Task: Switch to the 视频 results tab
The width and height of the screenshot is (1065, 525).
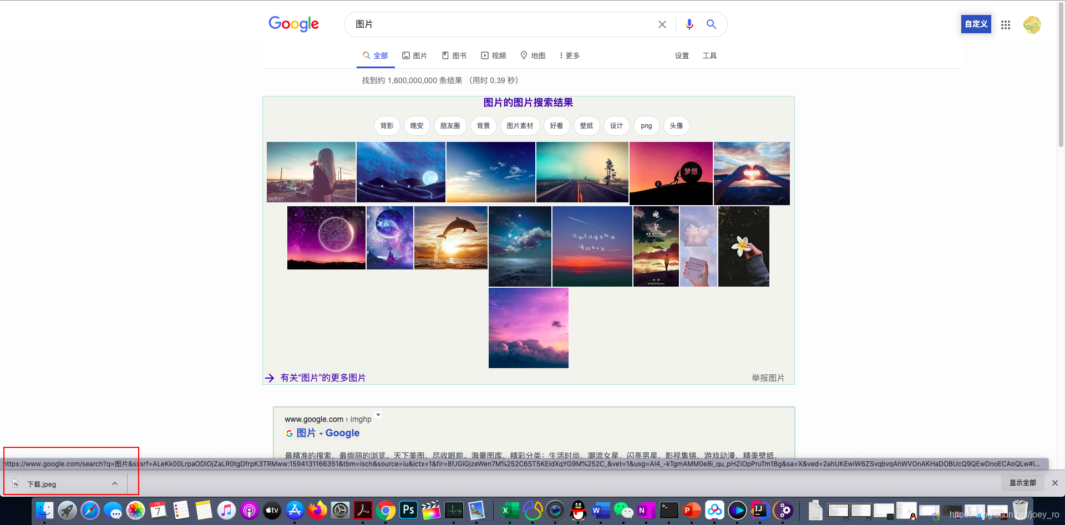Action: [x=493, y=55]
